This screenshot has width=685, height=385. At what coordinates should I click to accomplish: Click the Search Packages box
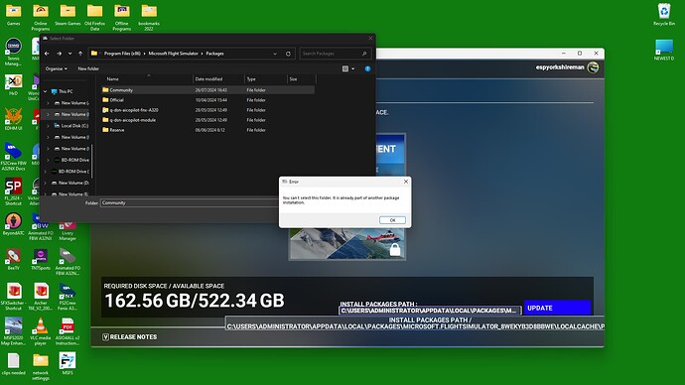[x=336, y=54]
